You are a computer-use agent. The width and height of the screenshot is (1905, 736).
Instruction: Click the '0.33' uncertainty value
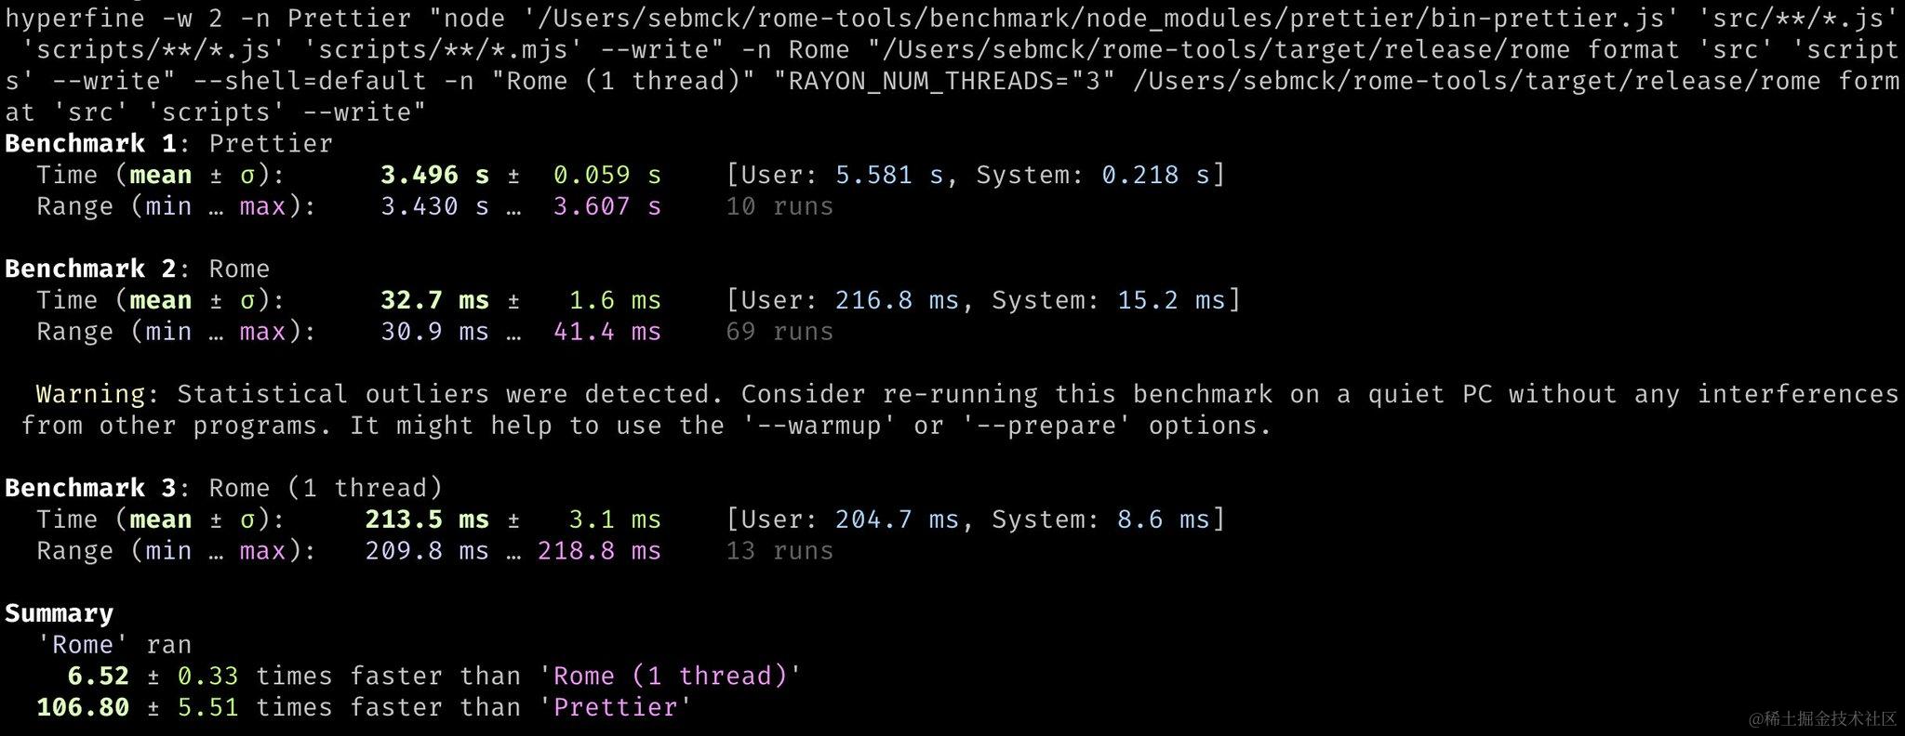point(207,677)
